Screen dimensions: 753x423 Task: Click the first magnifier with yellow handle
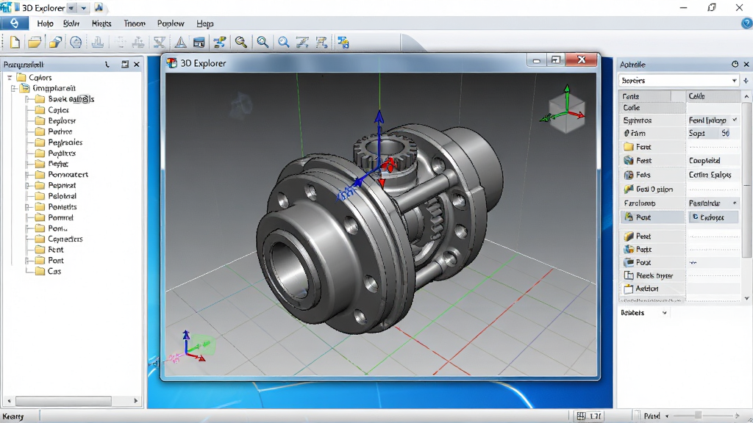click(x=241, y=42)
